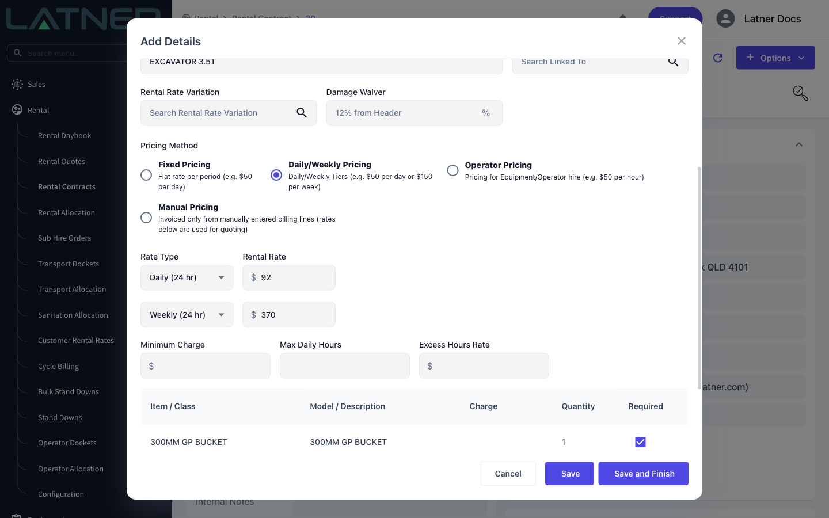Go to Rental Contracts in sidebar
Viewport: 829px width, 518px height.
coord(67,187)
